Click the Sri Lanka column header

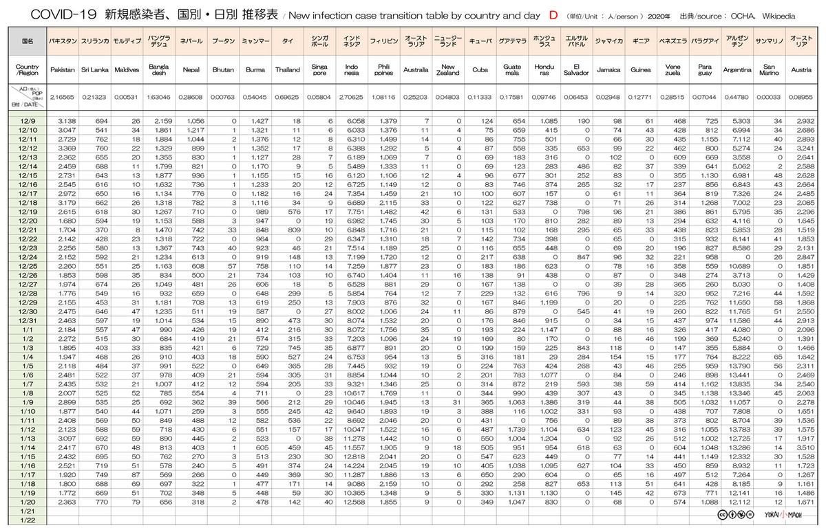point(94,70)
